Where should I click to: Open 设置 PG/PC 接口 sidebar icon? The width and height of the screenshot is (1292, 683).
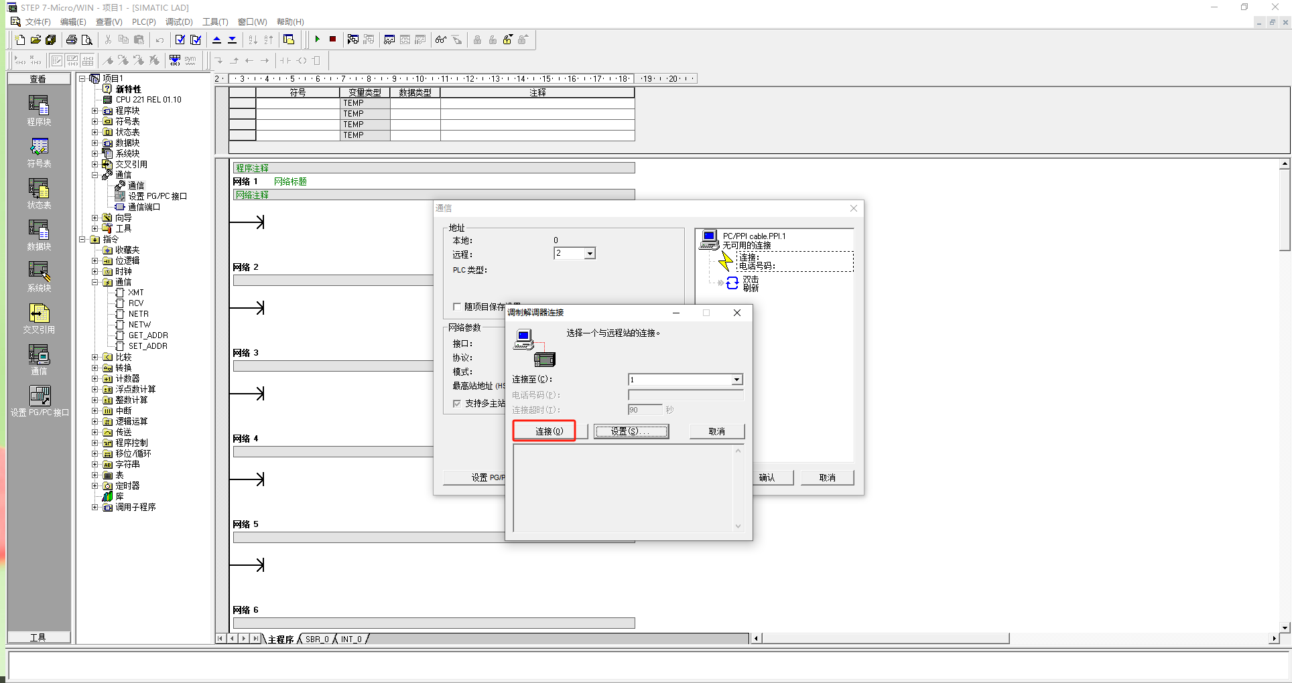pos(40,401)
